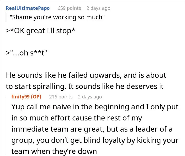Open RealUltimatePapo's user profile
Screen dimensions: 185x156
28,8
